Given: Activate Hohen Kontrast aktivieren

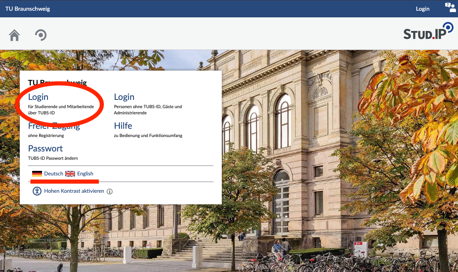Looking at the screenshot, I should 74,191.
